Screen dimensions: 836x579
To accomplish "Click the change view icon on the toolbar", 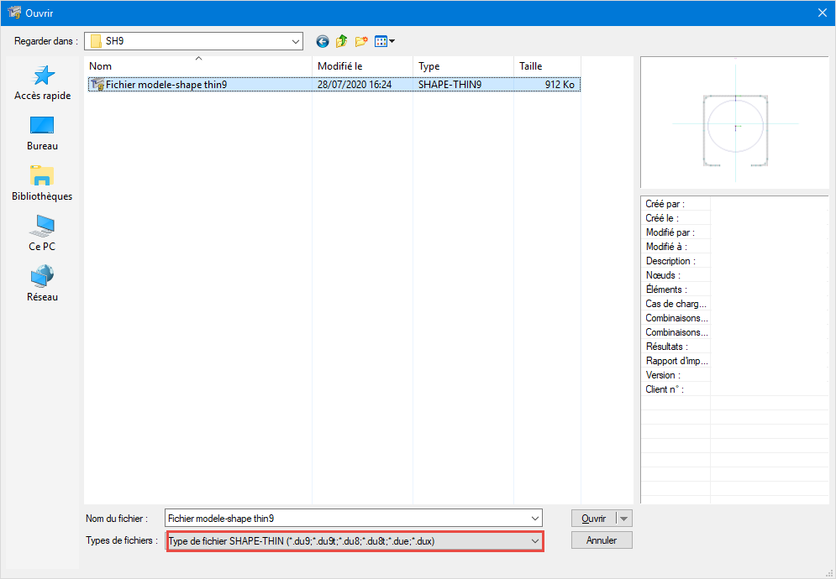I will tap(381, 40).
